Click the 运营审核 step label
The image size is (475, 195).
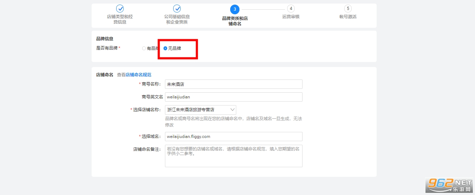291,17
